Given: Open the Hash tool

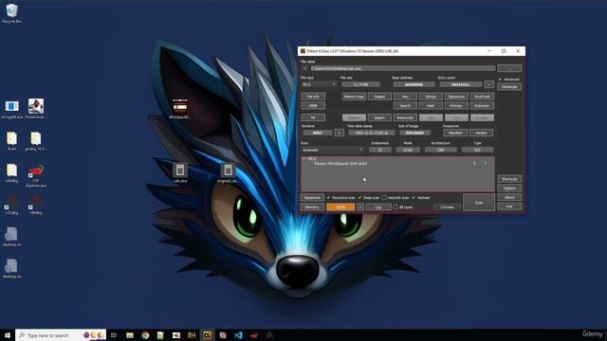Looking at the screenshot, I should (431, 105).
